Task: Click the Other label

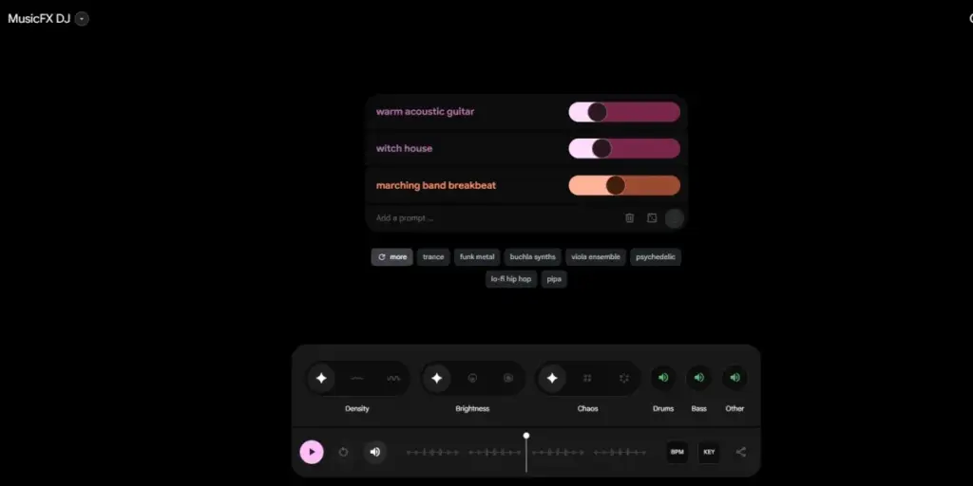Action: pos(735,408)
